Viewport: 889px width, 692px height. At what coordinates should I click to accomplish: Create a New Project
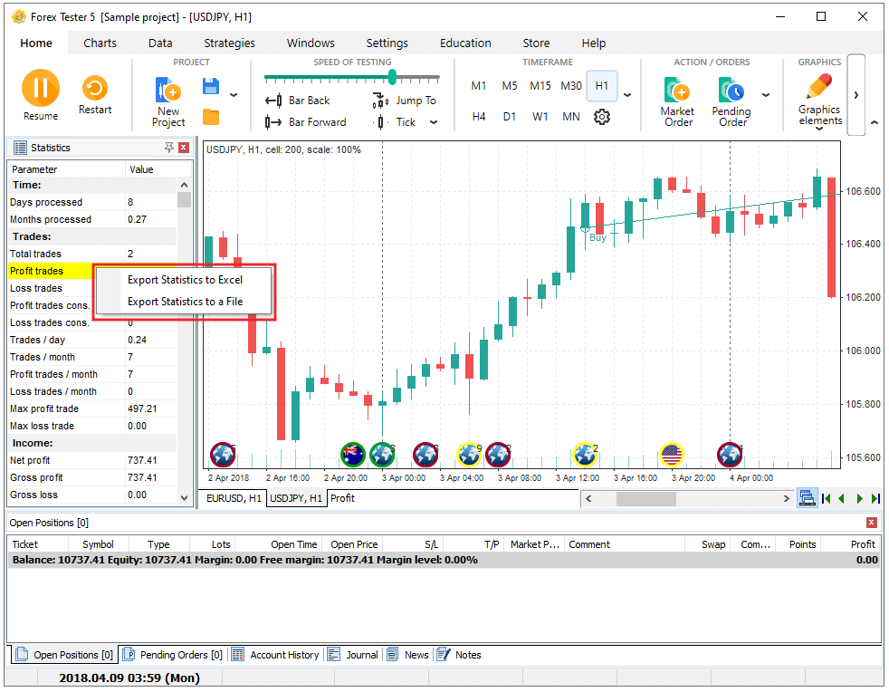click(168, 100)
